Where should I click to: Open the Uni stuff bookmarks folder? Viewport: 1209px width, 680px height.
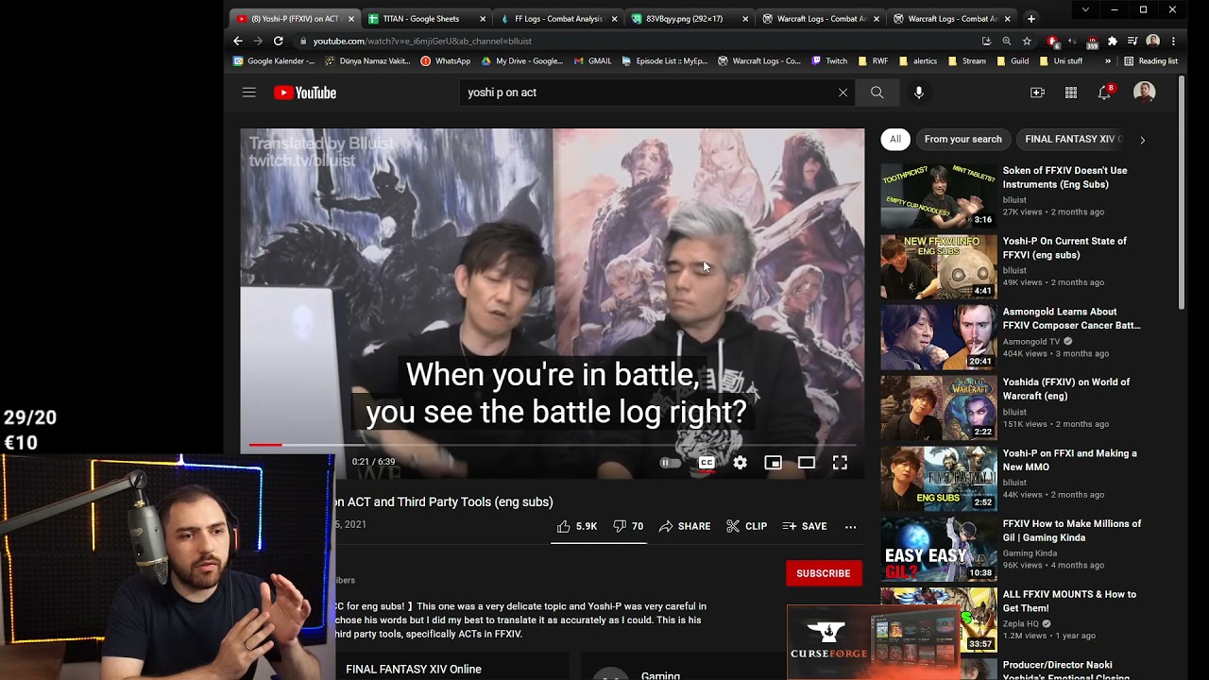1060,61
